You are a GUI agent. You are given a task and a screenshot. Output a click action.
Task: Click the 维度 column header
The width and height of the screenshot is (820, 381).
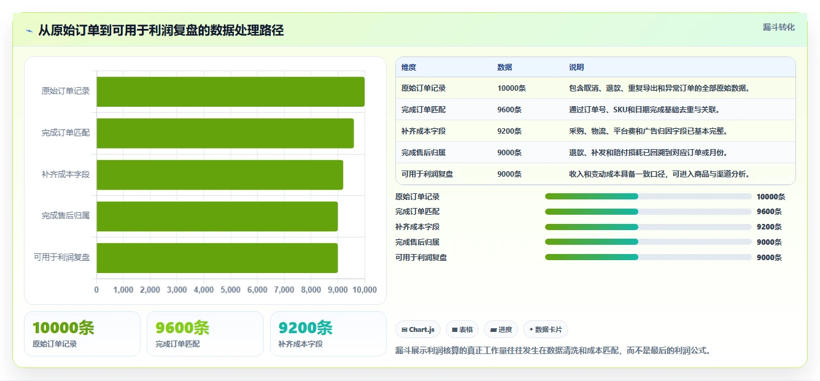click(409, 67)
